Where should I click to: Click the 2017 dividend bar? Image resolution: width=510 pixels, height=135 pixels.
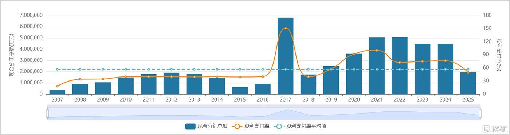[285, 56]
